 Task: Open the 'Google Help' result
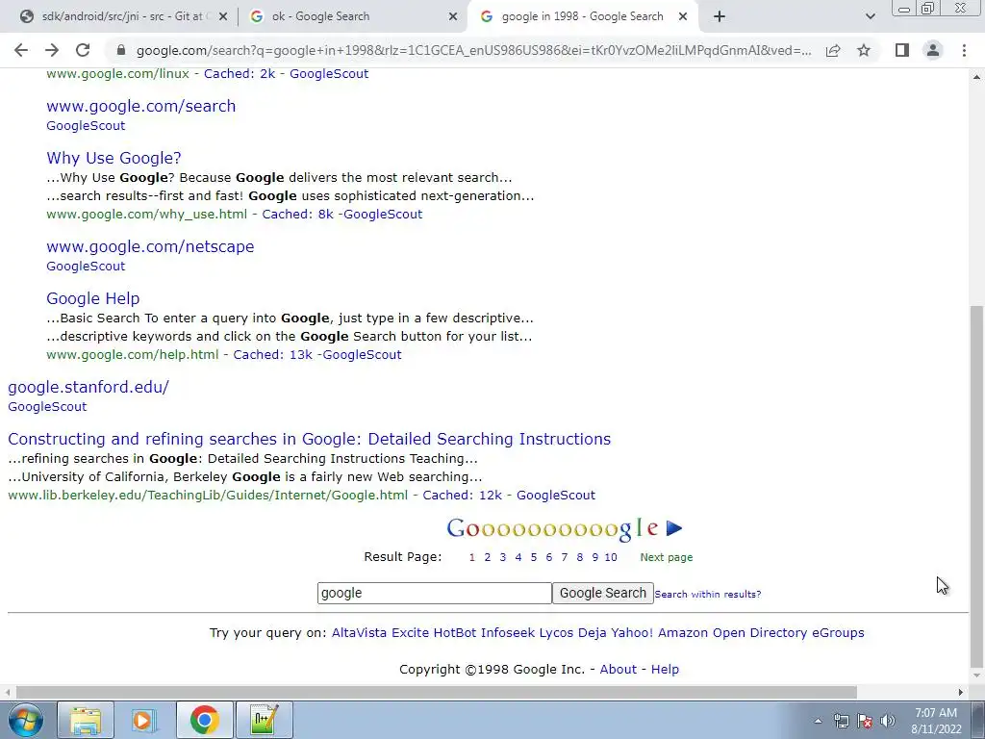pyautogui.click(x=93, y=298)
